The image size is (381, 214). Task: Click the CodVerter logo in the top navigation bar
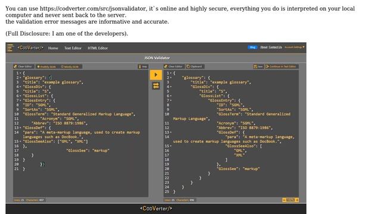coord(30,48)
